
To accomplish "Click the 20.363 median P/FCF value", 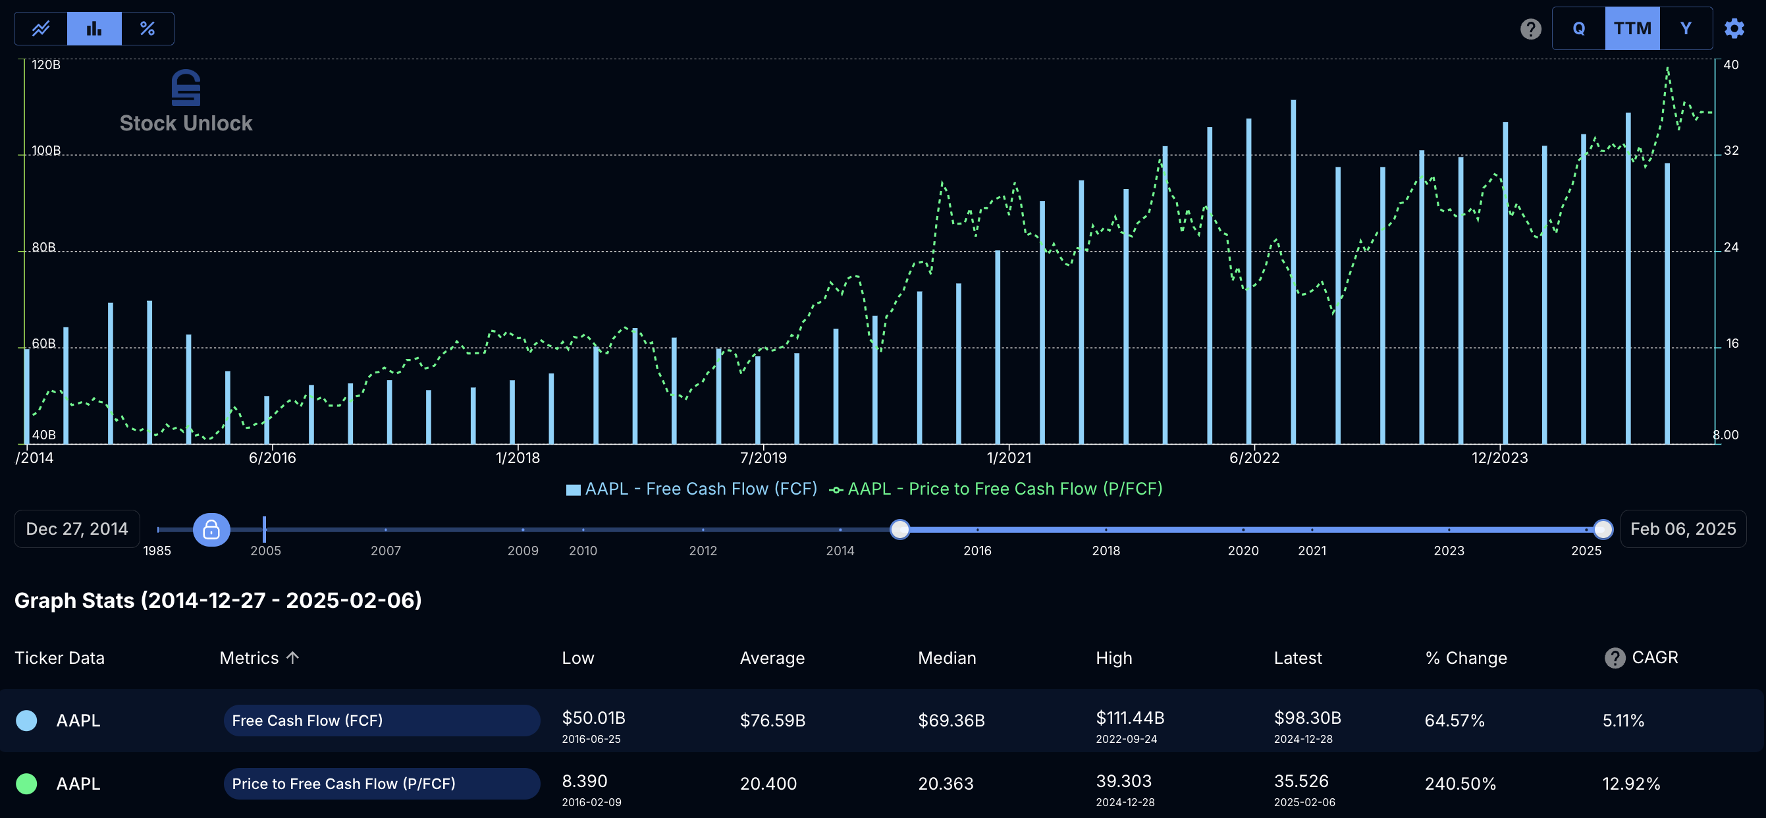I will (x=946, y=783).
